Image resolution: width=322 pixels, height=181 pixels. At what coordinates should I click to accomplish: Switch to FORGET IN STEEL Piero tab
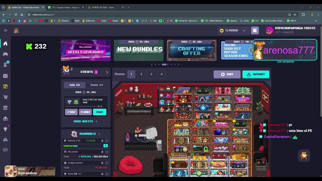[105, 7]
